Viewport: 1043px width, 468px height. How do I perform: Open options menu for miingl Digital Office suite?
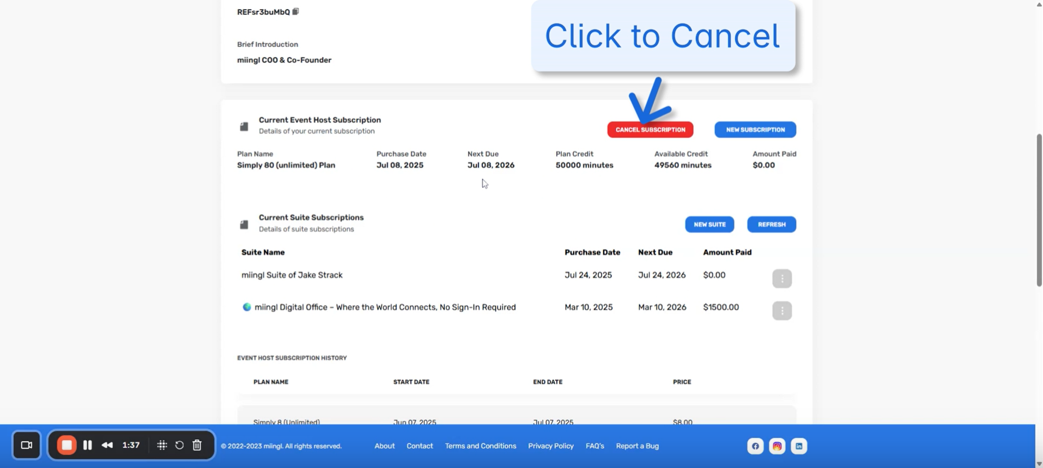pyautogui.click(x=781, y=311)
